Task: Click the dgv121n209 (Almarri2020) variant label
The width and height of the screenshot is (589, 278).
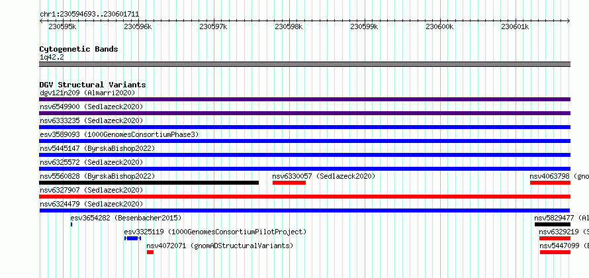Action: [x=87, y=93]
